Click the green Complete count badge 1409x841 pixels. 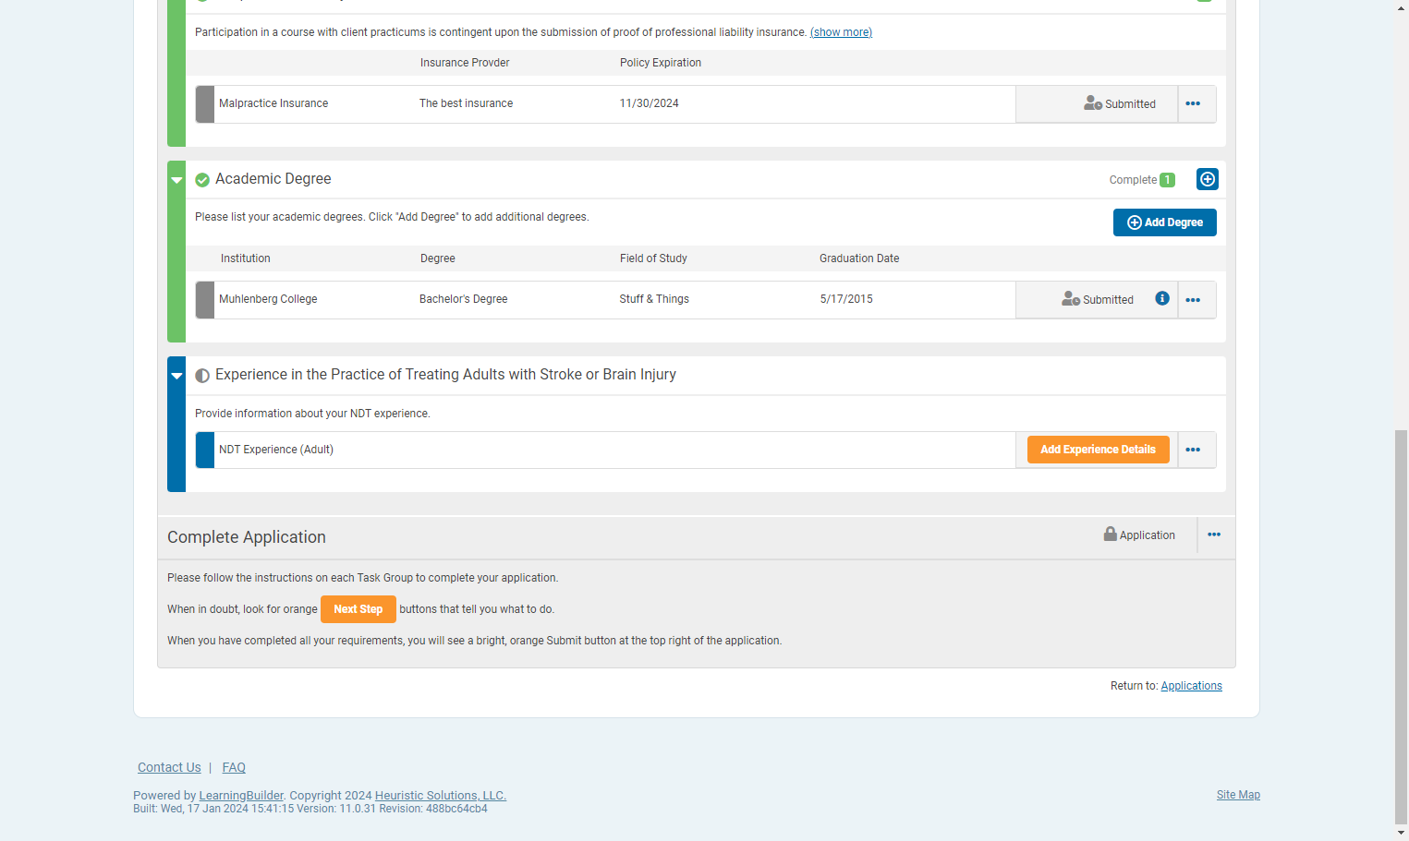1167,180
